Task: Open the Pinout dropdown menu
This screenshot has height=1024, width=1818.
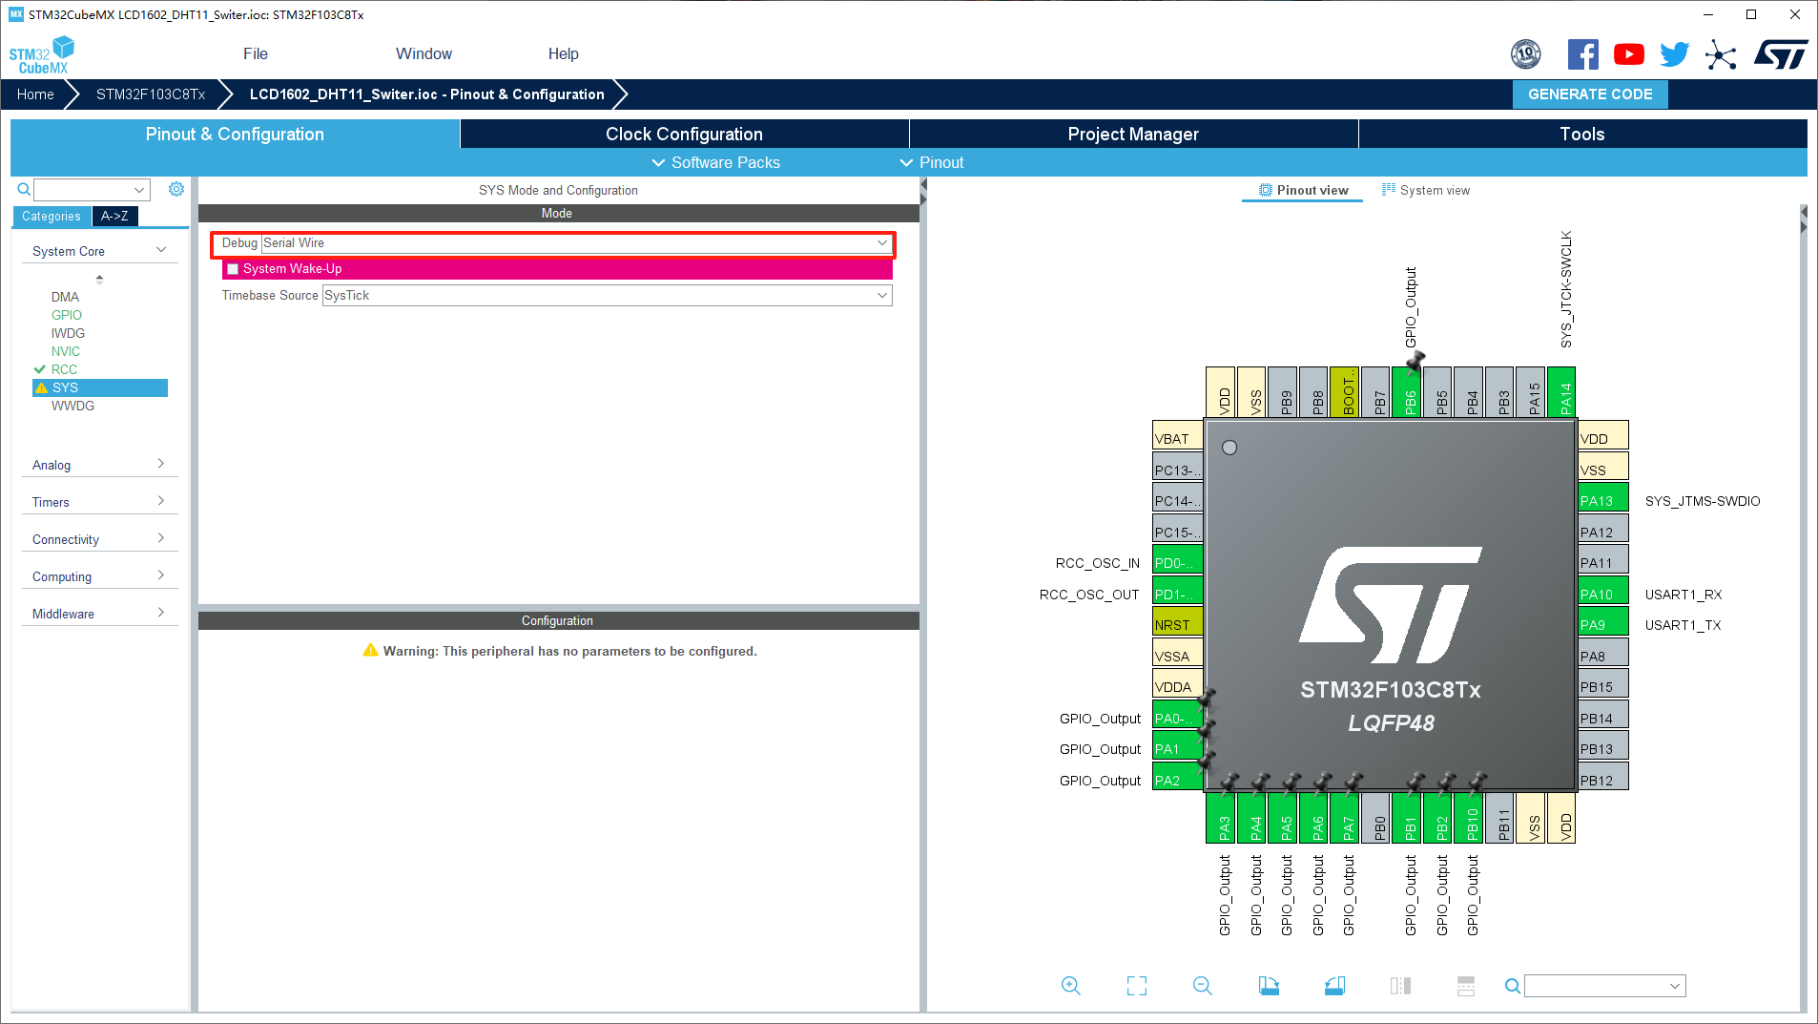Action: click(932, 162)
